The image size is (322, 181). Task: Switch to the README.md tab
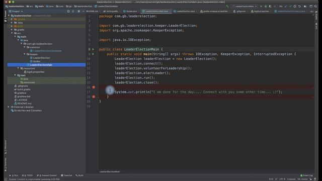coord(92,11)
